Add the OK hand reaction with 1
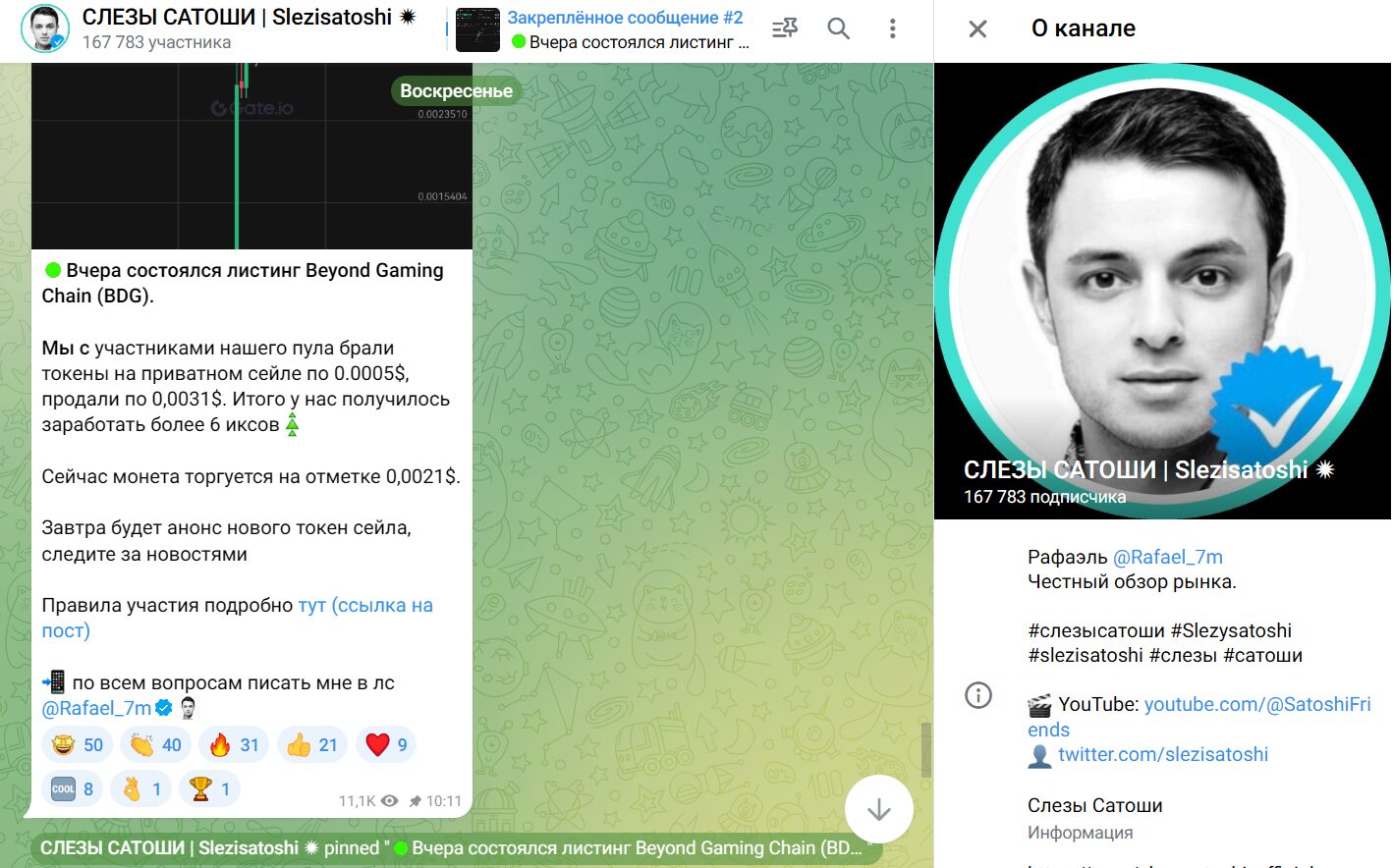This screenshot has height=868, width=1393. (x=140, y=788)
